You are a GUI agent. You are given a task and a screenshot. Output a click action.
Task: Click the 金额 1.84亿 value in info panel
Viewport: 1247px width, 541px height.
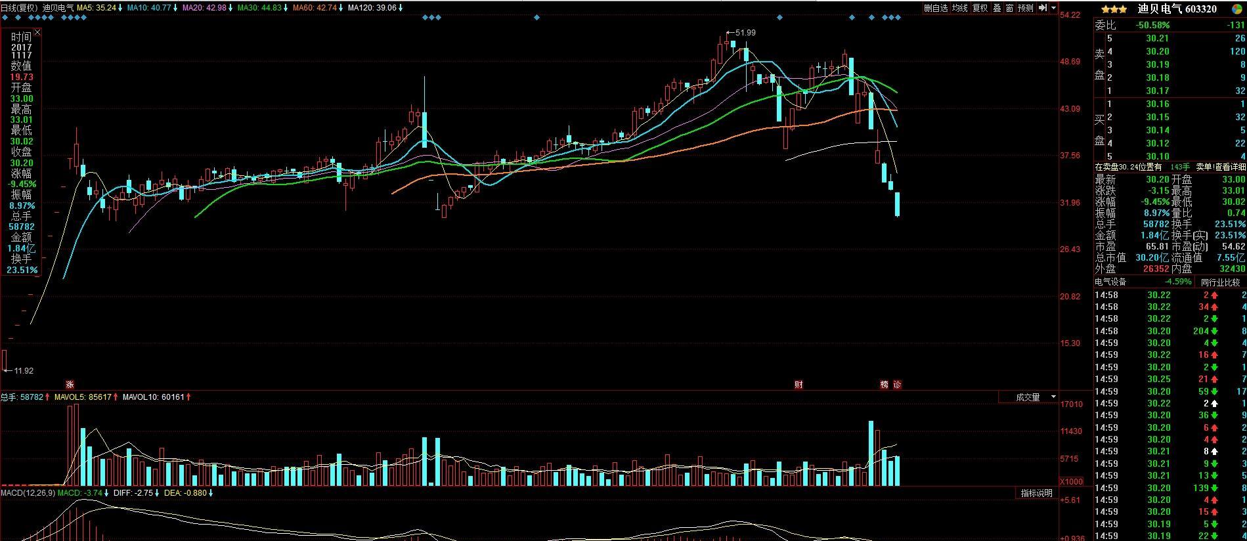[21, 248]
